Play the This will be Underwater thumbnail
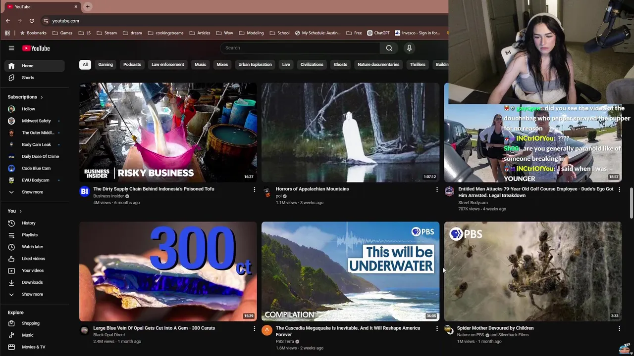This screenshot has height=356, width=634. click(350, 271)
